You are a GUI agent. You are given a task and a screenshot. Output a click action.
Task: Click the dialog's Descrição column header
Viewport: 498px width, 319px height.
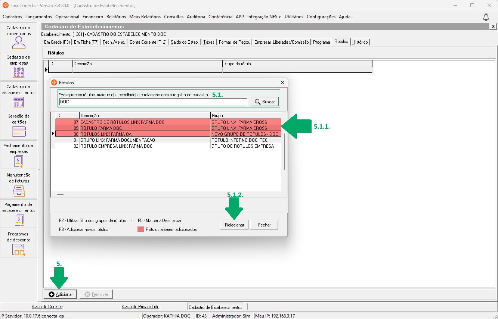(145, 116)
